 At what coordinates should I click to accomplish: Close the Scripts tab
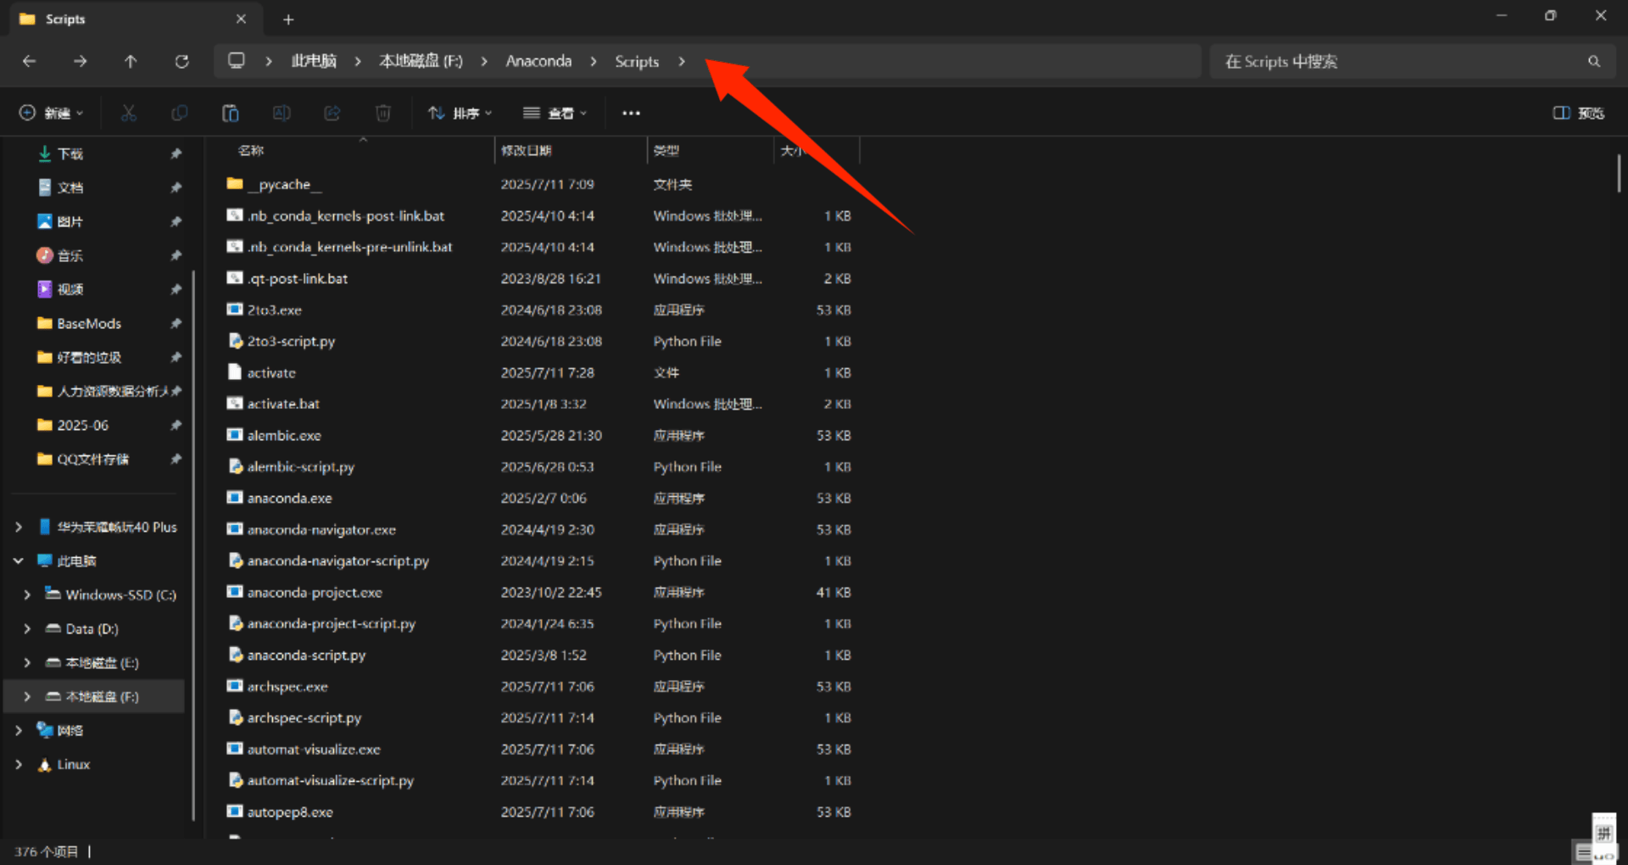coord(241,19)
